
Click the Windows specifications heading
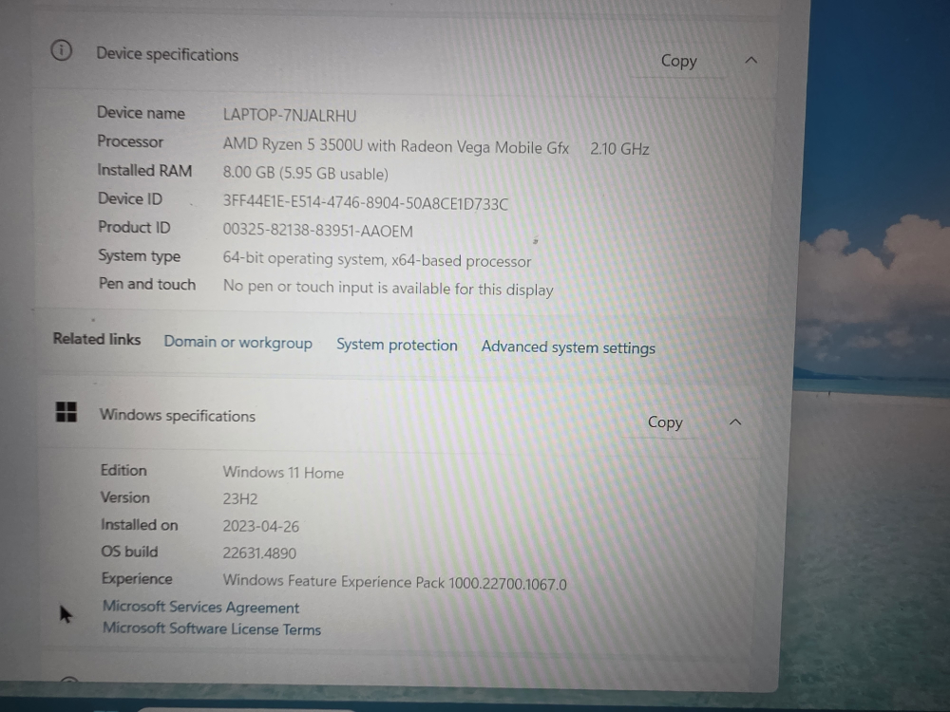[178, 416]
